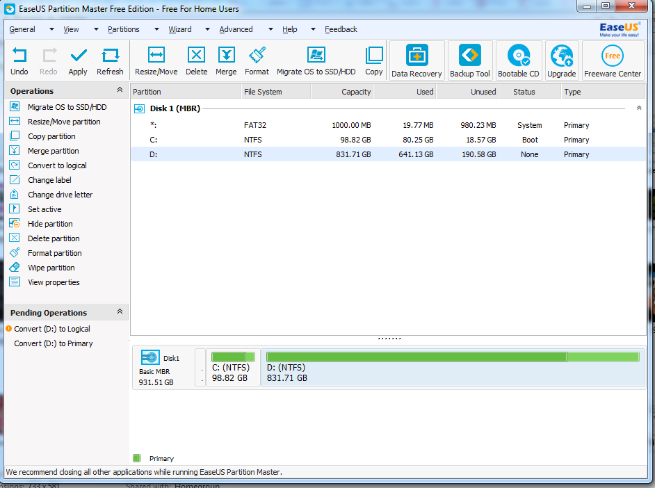Choose Change label operation
The height and width of the screenshot is (488, 655).
(x=49, y=180)
